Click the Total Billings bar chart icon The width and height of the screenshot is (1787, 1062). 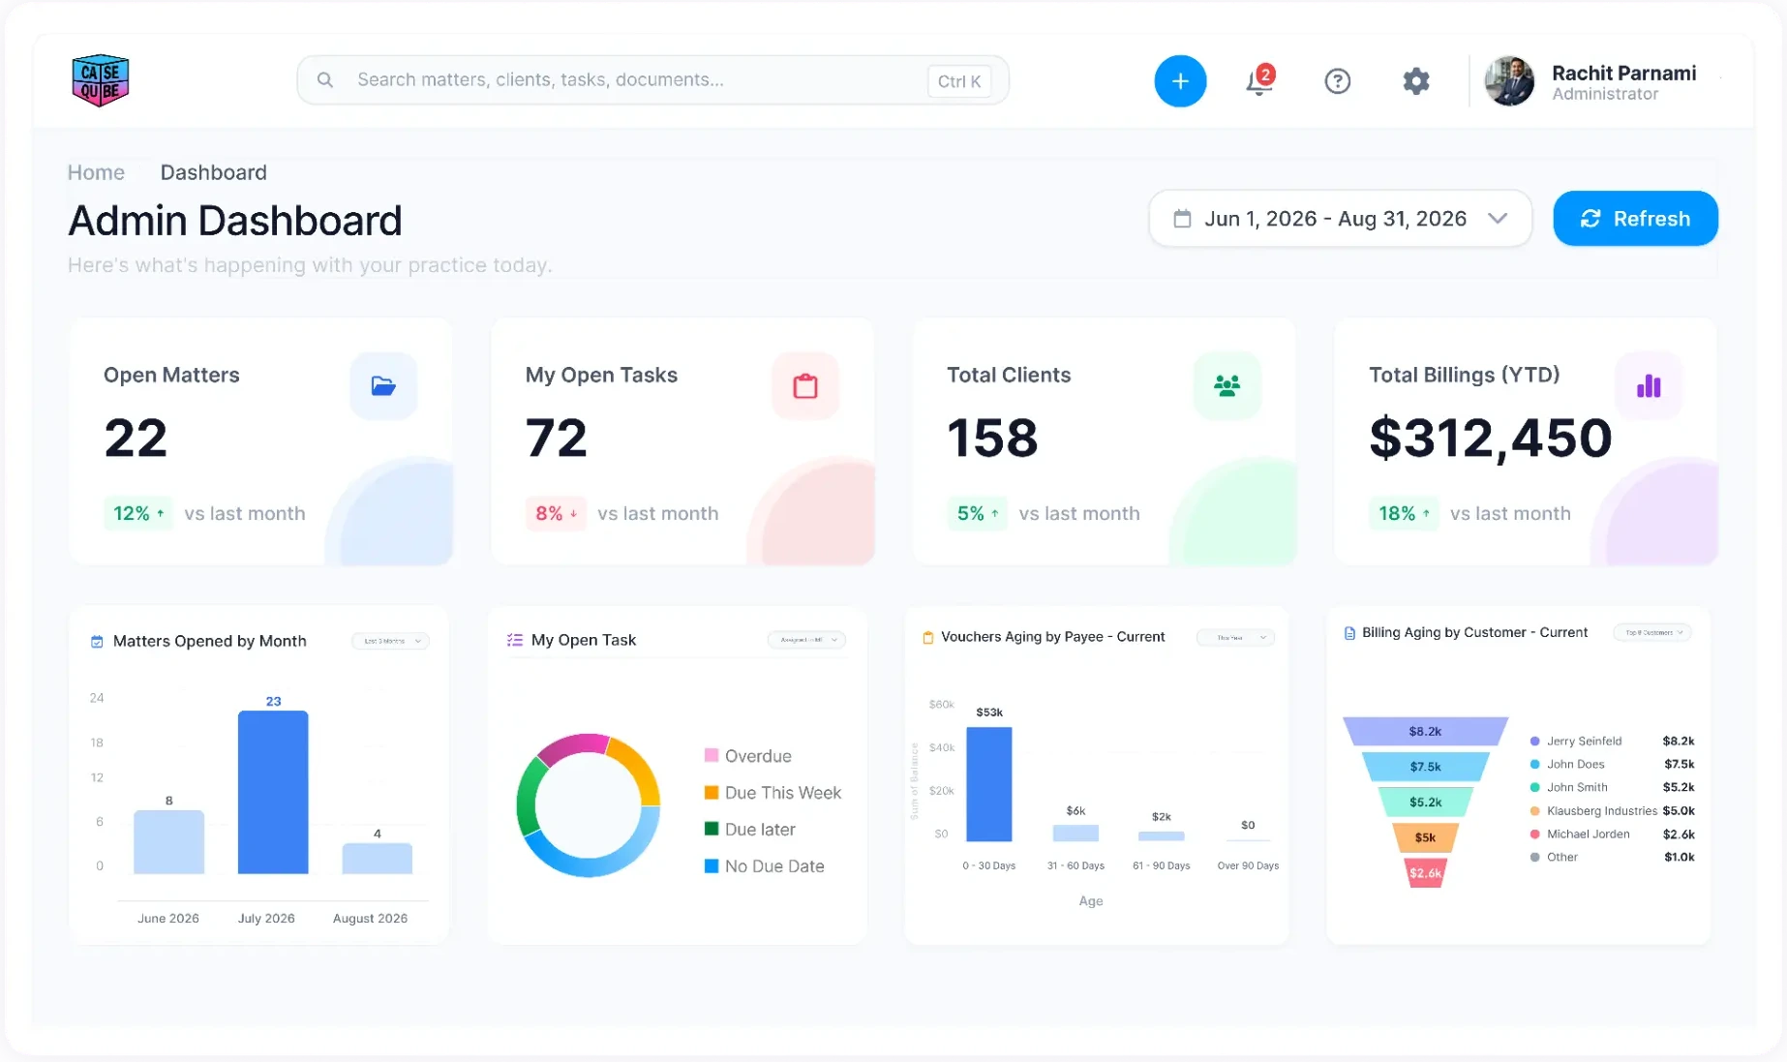[1650, 386]
